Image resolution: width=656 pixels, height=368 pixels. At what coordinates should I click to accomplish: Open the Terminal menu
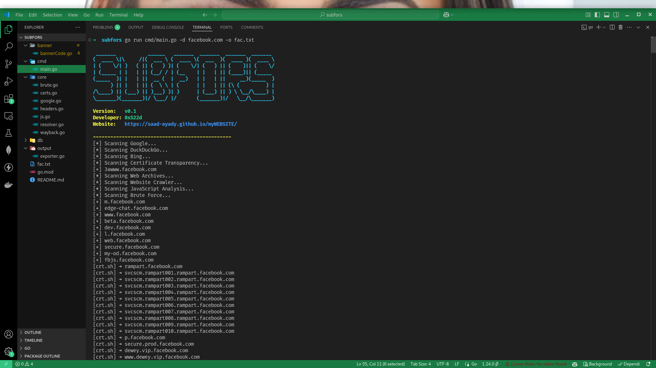click(x=118, y=15)
